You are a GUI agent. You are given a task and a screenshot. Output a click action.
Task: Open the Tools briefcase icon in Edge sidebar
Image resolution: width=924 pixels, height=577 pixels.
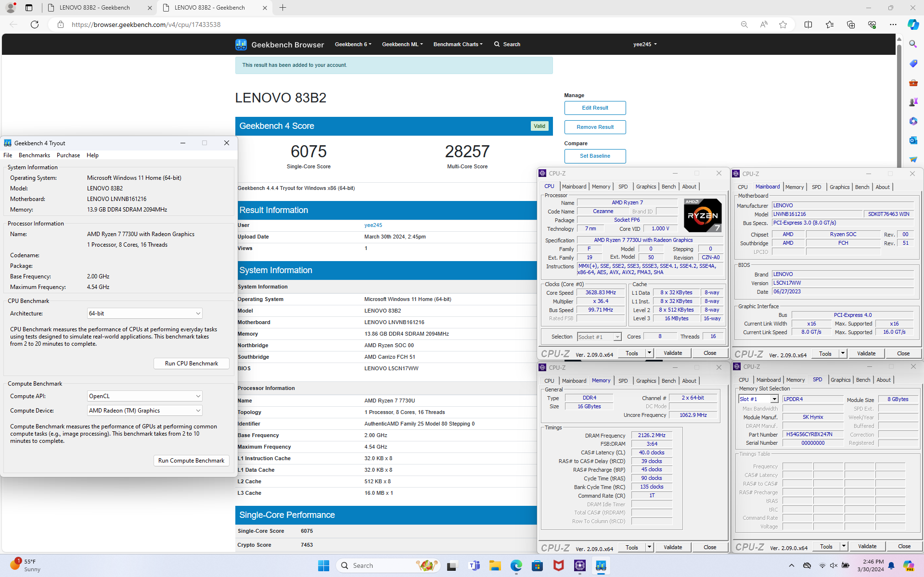[x=913, y=83]
